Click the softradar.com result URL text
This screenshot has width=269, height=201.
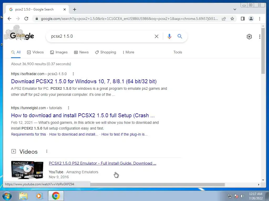39,74
